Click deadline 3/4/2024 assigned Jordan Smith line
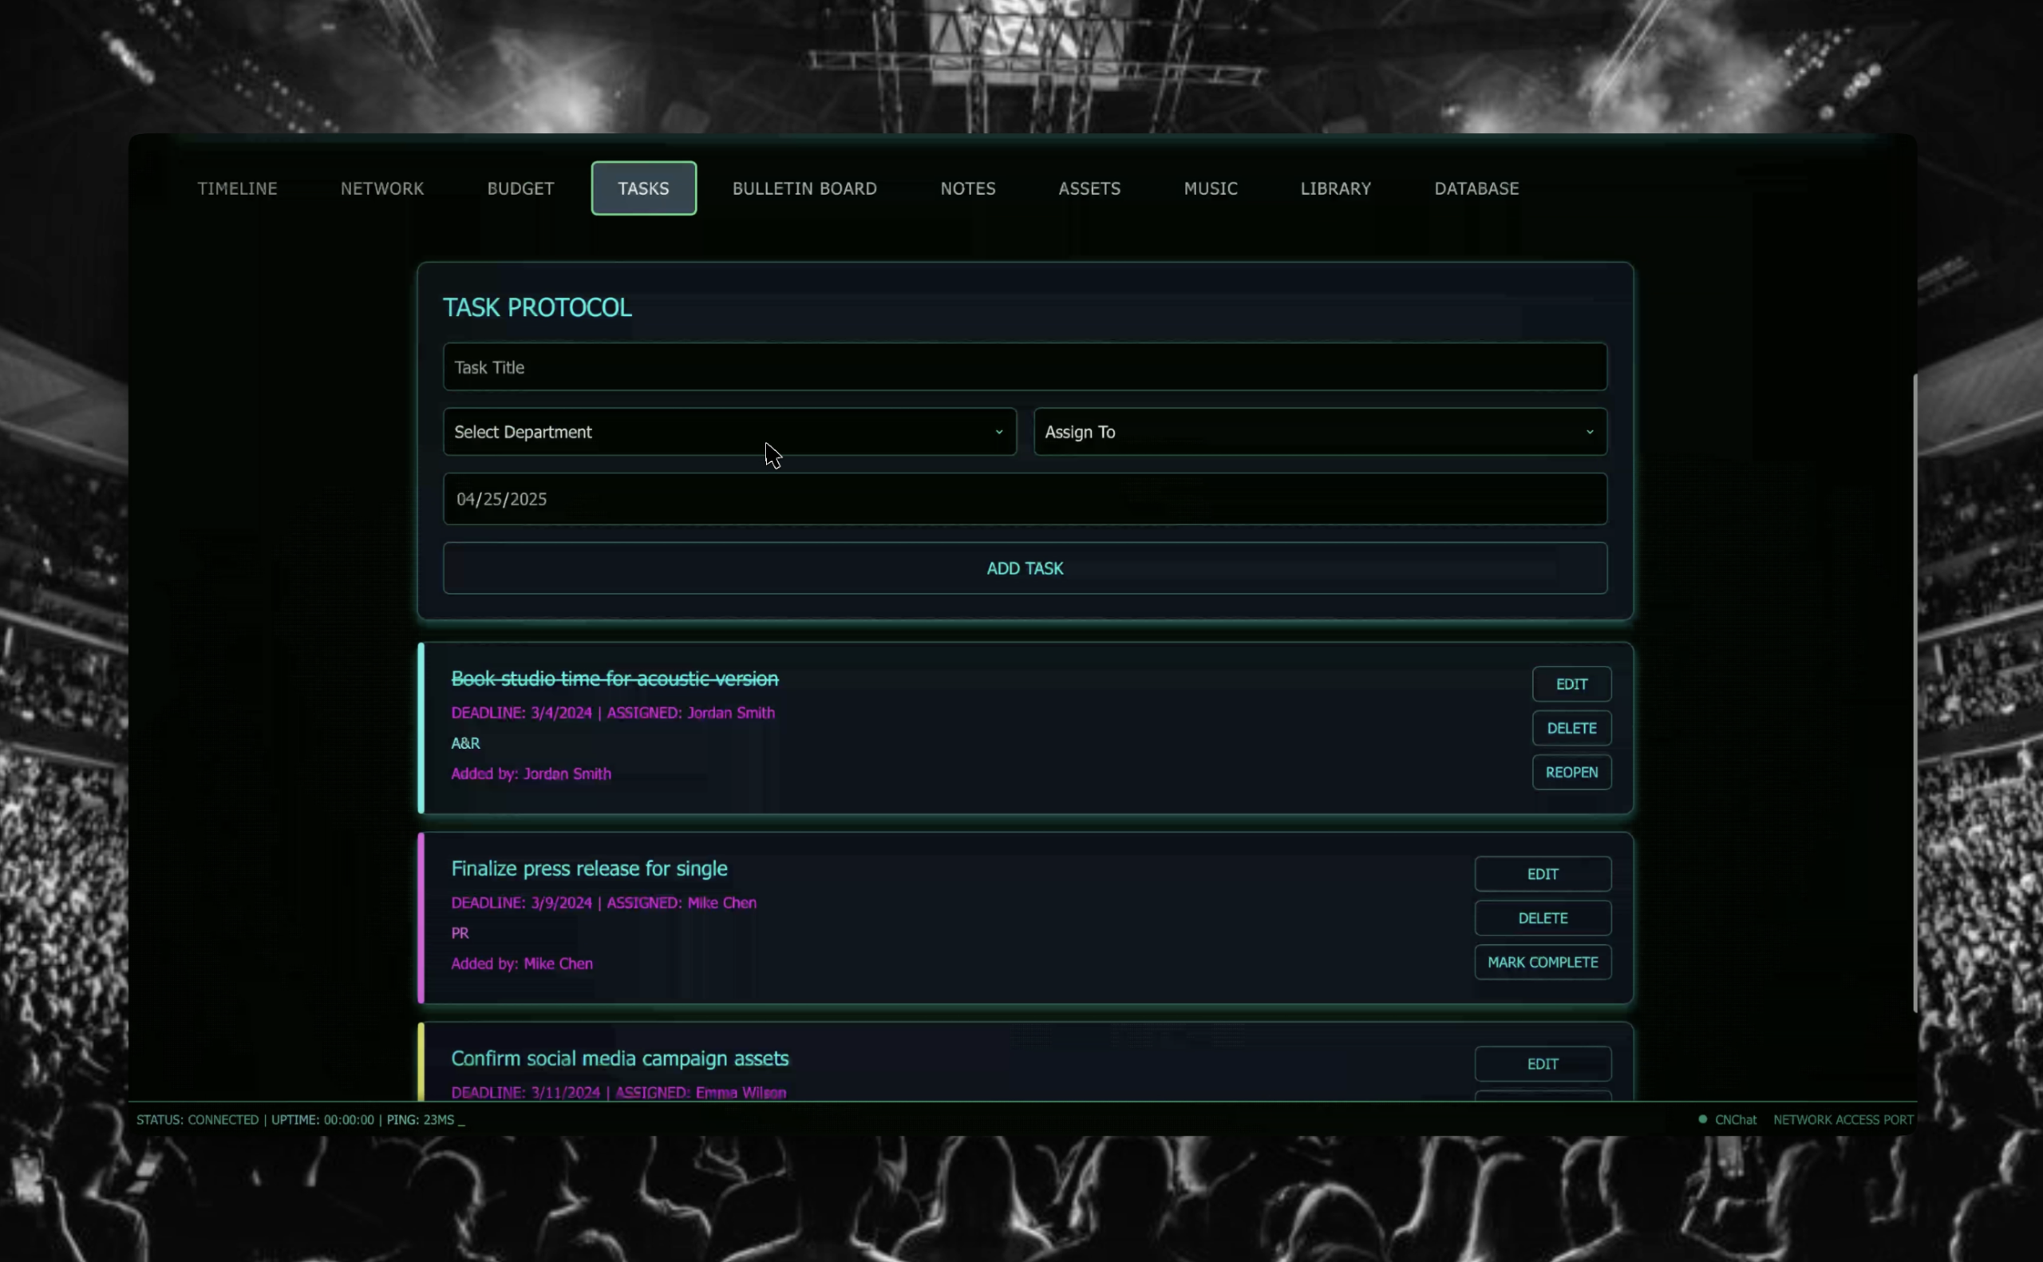Image resolution: width=2043 pixels, height=1262 pixels. 612,713
